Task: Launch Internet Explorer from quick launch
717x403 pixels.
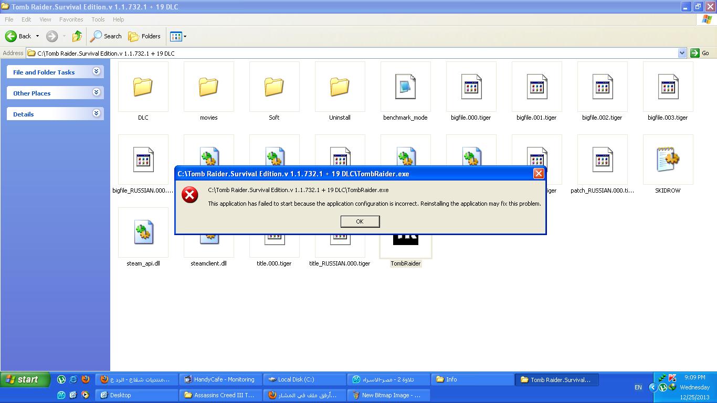Action: click(x=73, y=379)
